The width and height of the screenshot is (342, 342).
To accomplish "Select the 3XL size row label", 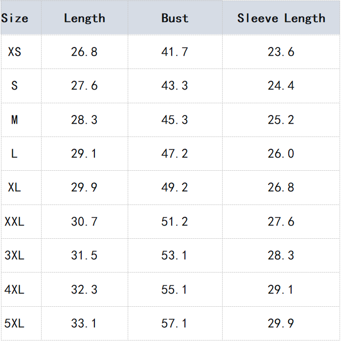I will (x=15, y=255).
